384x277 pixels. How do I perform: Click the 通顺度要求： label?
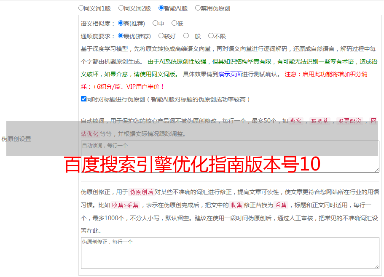(98, 37)
